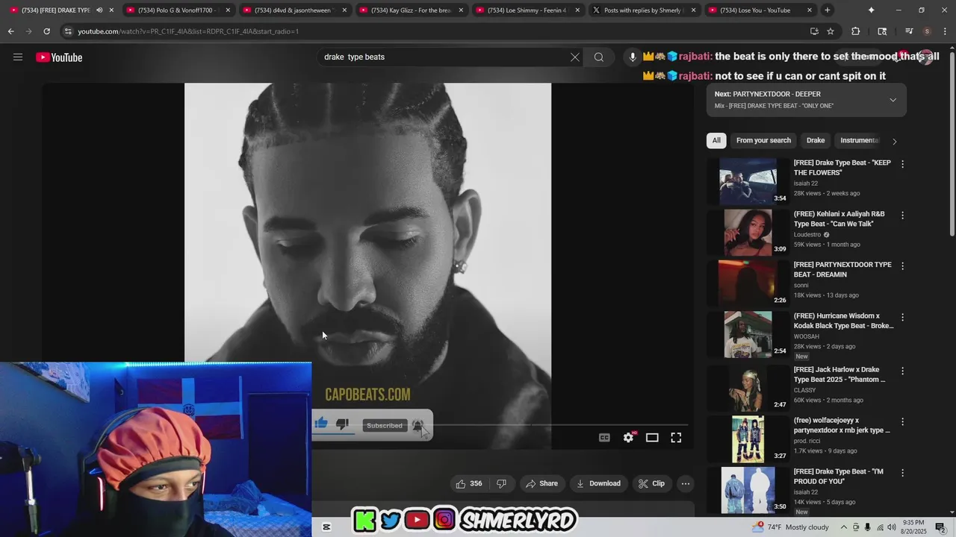The height and width of the screenshot is (537, 956).
Task: Dislike the video below the player
Action: (501, 483)
